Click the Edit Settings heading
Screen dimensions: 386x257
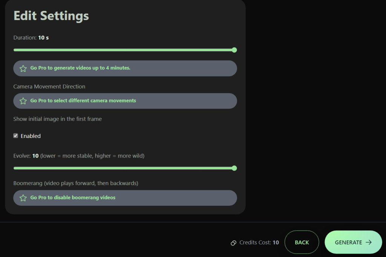[x=51, y=16]
